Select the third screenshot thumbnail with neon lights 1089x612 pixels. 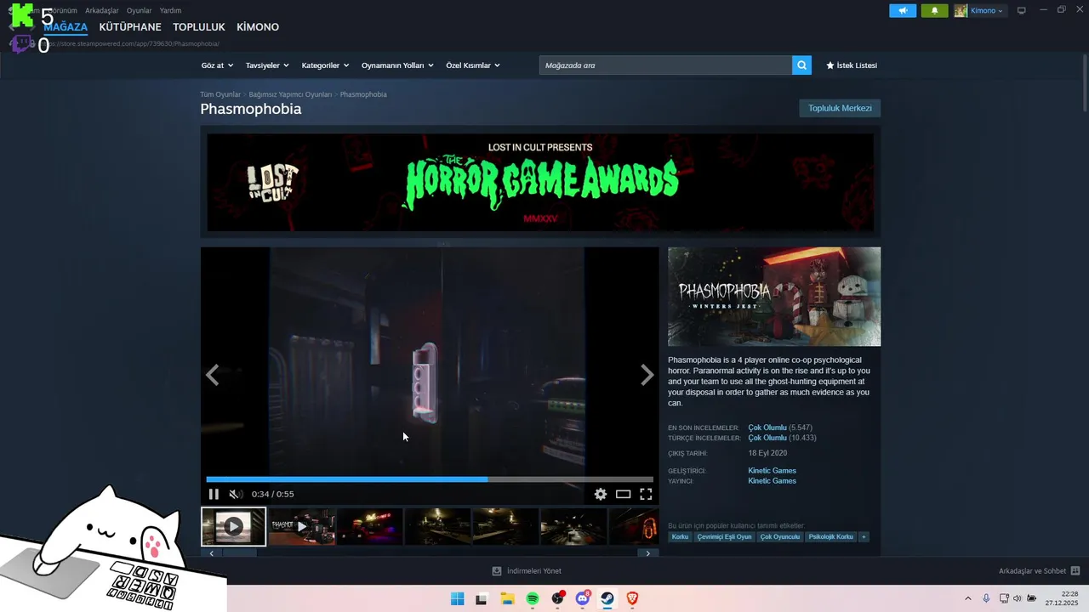(370, 527)
